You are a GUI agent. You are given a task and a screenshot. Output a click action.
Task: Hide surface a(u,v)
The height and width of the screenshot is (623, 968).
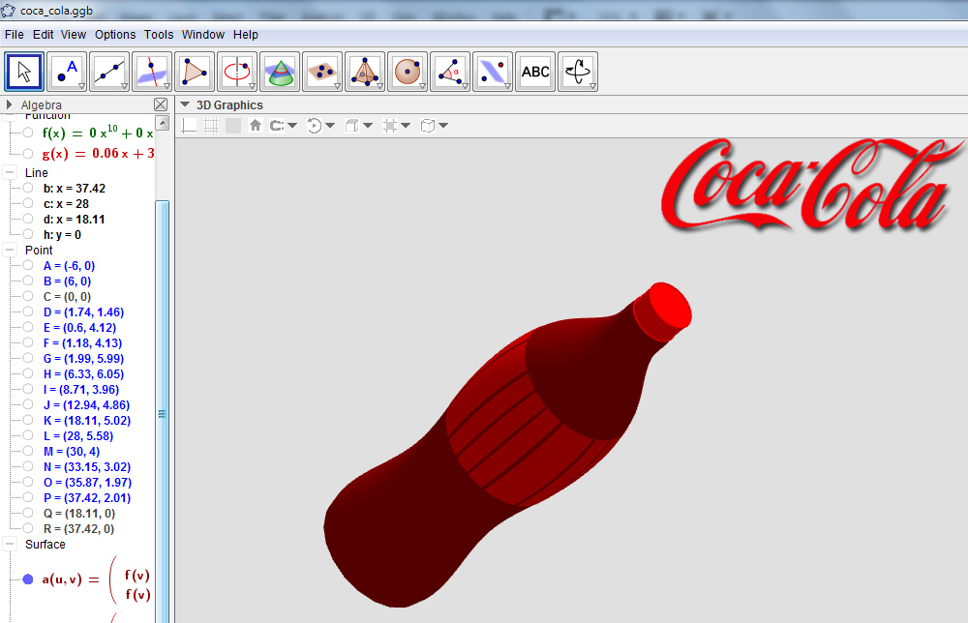coord(28,579)
